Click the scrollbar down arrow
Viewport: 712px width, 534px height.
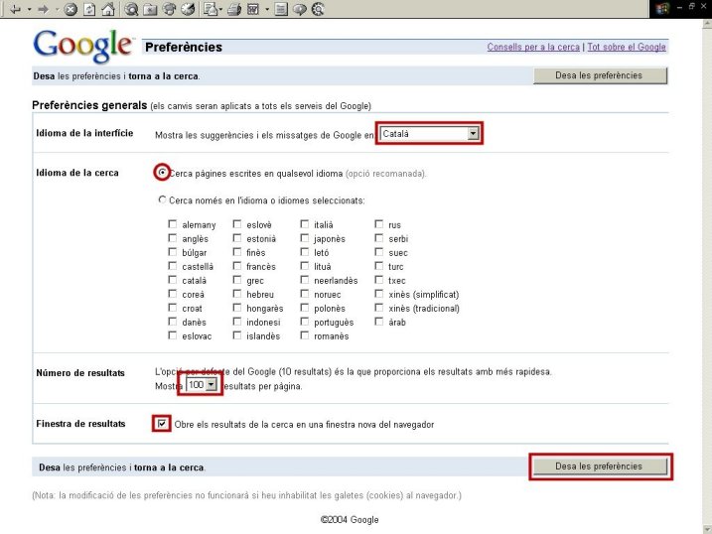pyautogui.click(x=707, y=529)
